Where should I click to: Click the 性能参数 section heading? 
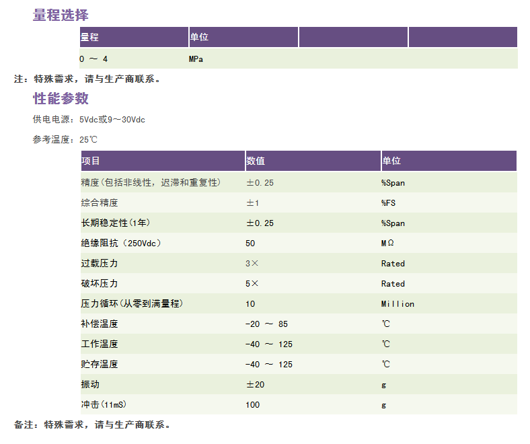pos(61,99)
